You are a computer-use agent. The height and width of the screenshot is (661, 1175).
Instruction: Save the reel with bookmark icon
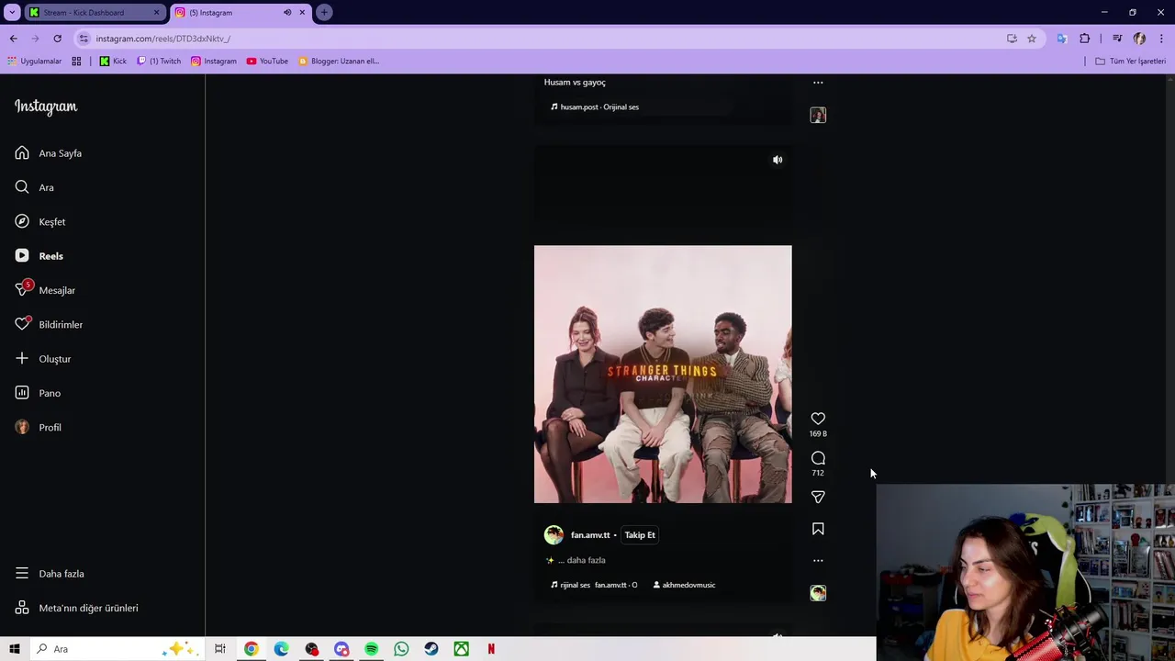tap(818, 529)
